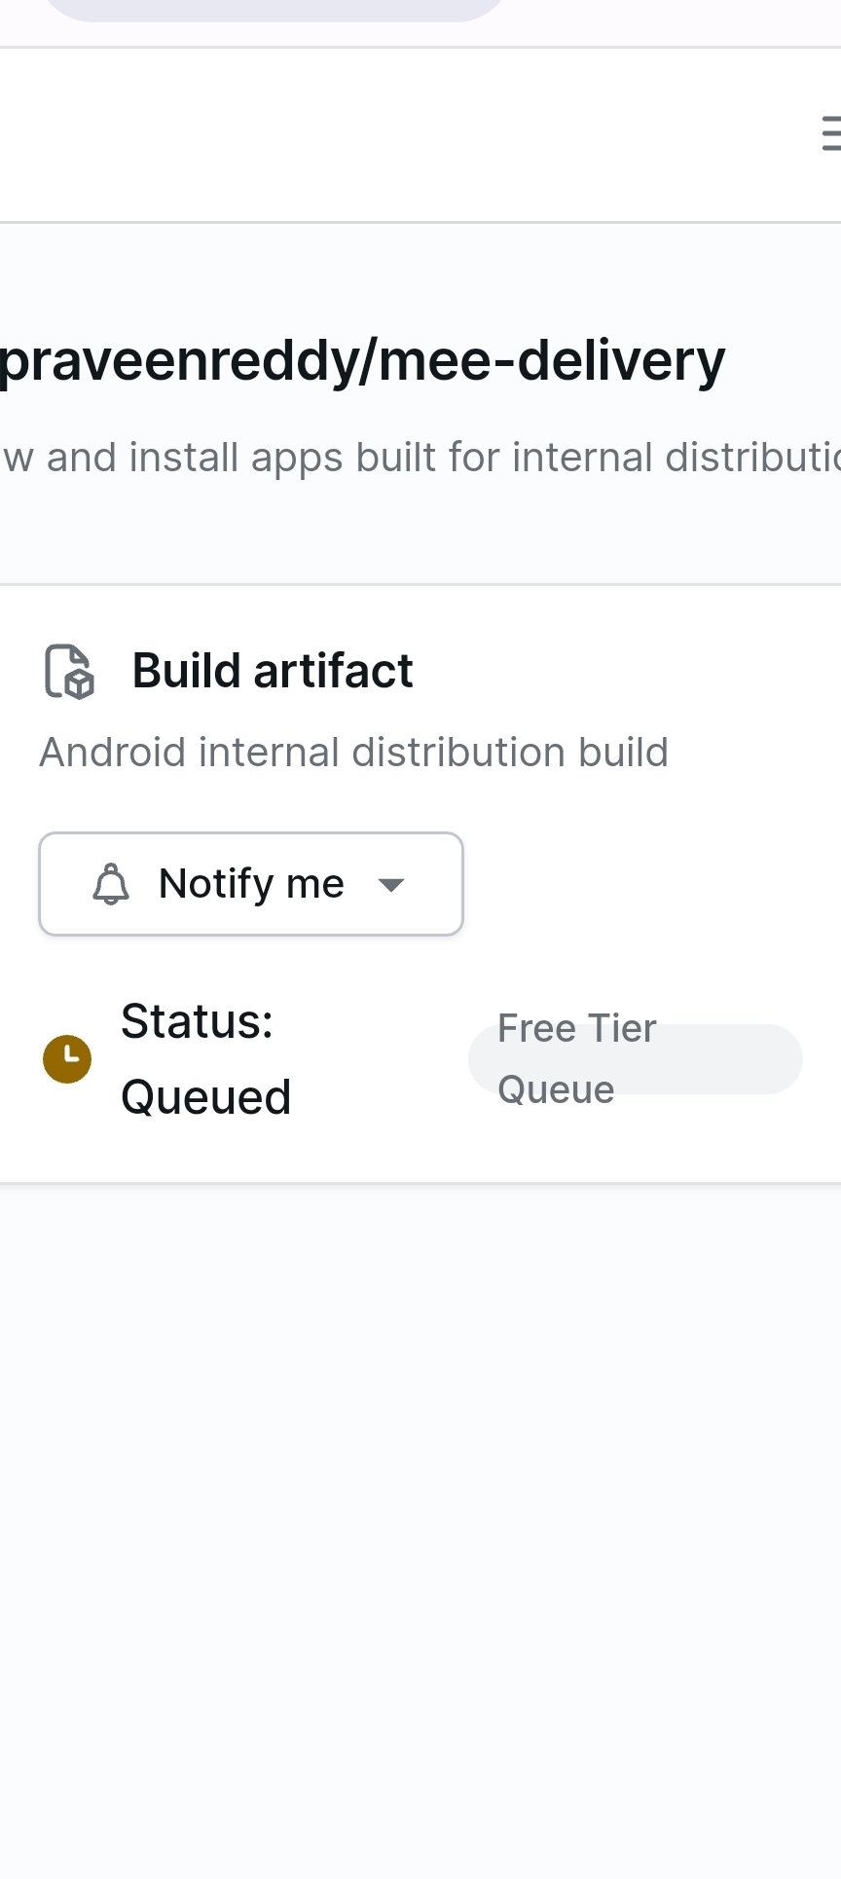Image resolution: width=841 pixels, height=1879 pixels.
Task: Click the Build artifact heading
Action: 273,671
